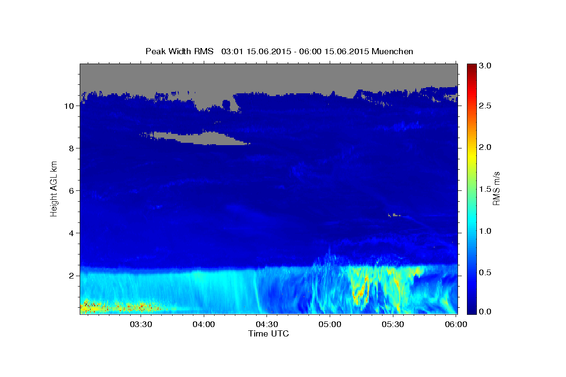Image resolution: width=566 pixels, height=377 pixels.
Task: Click the "2.0" colorbar value
Action: (x=485, y=147)
